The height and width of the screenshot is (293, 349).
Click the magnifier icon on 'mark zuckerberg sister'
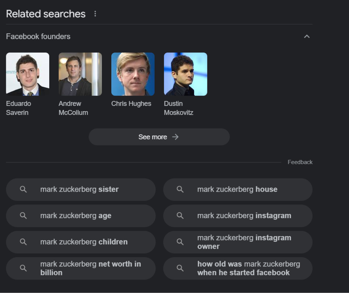point(23,190)
